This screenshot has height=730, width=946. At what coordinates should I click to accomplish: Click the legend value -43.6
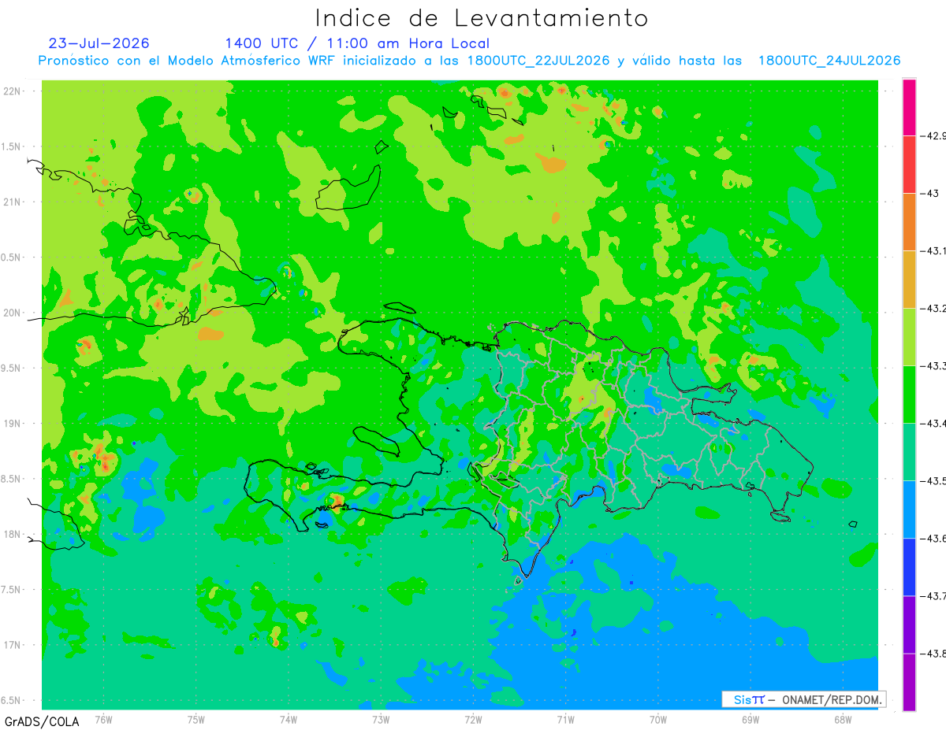coord(933,538)
